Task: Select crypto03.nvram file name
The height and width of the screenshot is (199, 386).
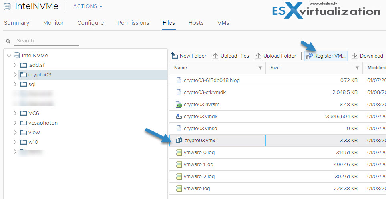Action: pyautogui.click(x=201, y=105)
